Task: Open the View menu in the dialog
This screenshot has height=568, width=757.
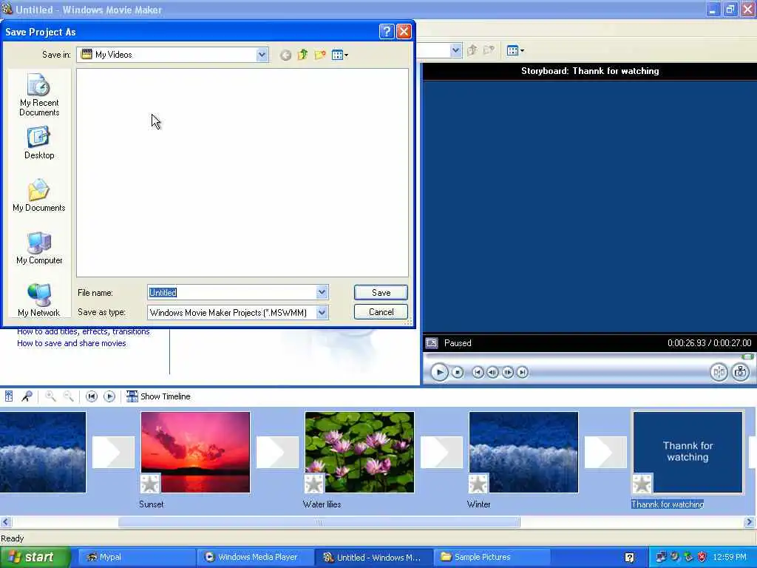Action: [340, 55]
